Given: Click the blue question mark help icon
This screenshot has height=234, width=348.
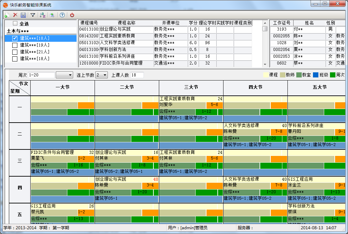Looking at the screenshot, I should 62,15.
